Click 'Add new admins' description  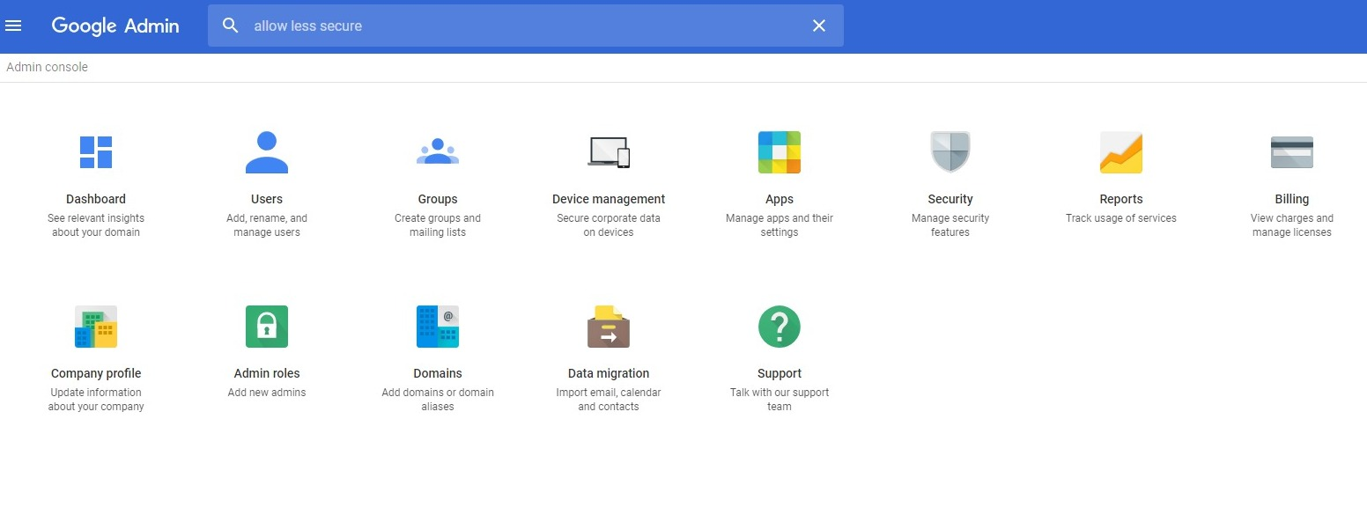[x=267, y=393]
